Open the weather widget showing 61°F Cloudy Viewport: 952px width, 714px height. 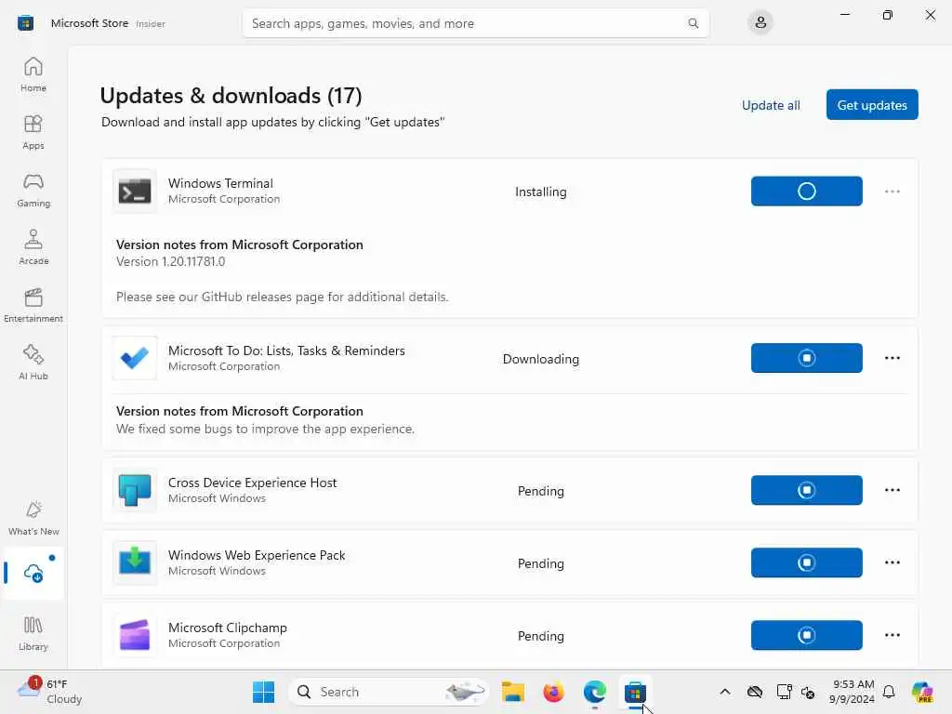point(50,692)
